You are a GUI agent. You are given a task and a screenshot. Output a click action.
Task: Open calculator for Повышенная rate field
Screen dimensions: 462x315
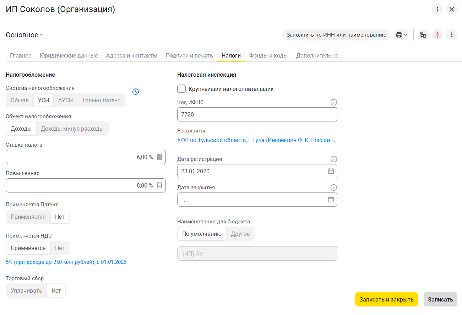tap(159, 185)
